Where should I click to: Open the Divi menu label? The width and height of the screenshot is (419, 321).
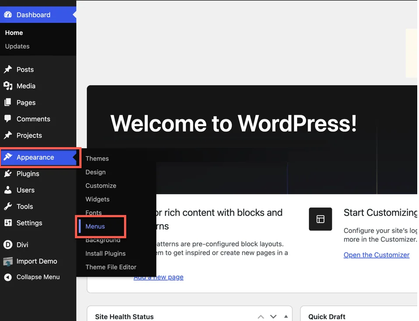pyautogui.click(x=22, y=245)
